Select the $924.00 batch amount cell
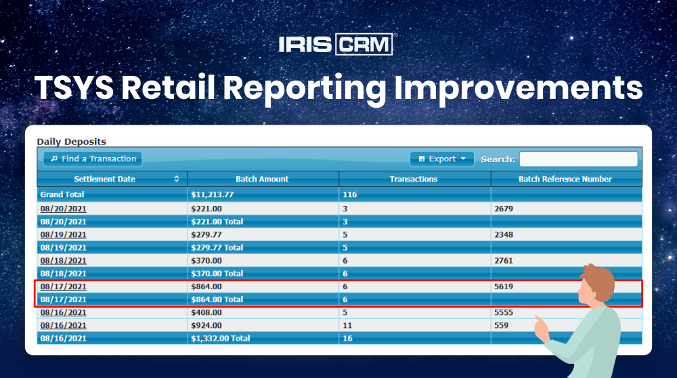The width and height of the screenshot is (677, 378). pos(263,325)
